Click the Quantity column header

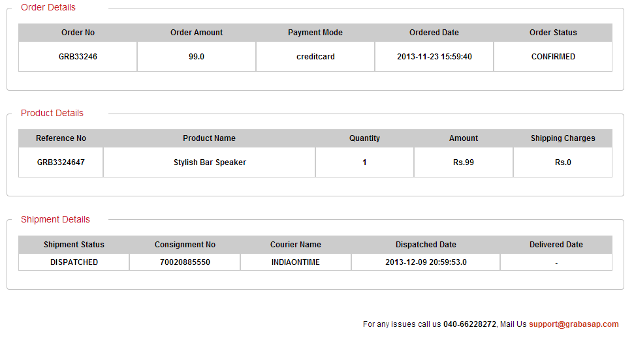[364, 138]
